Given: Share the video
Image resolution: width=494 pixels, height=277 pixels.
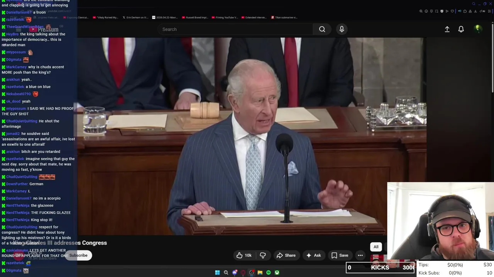Looking at the screenshot, I should click(x=286, y=255).
